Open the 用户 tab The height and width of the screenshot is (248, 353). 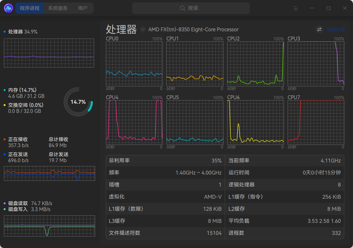point(83,8)
